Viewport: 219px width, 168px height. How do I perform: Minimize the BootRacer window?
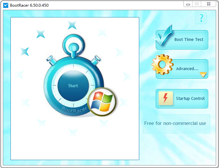click(188, 4)
